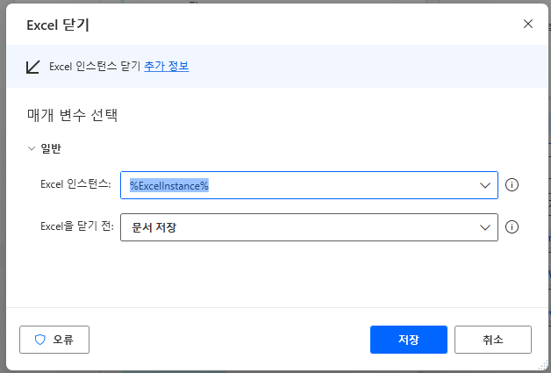Click the Excel 닫기 title text
The height and width of the screenshot is (373, 551).
(58, 25)
